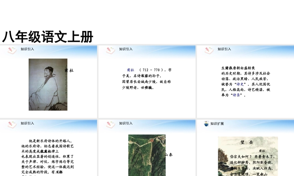Image resolution: width=294 pixels, height=176 pixels.
Task: Click the 望 岳 poem title
Action: click(x=247, y=142)
